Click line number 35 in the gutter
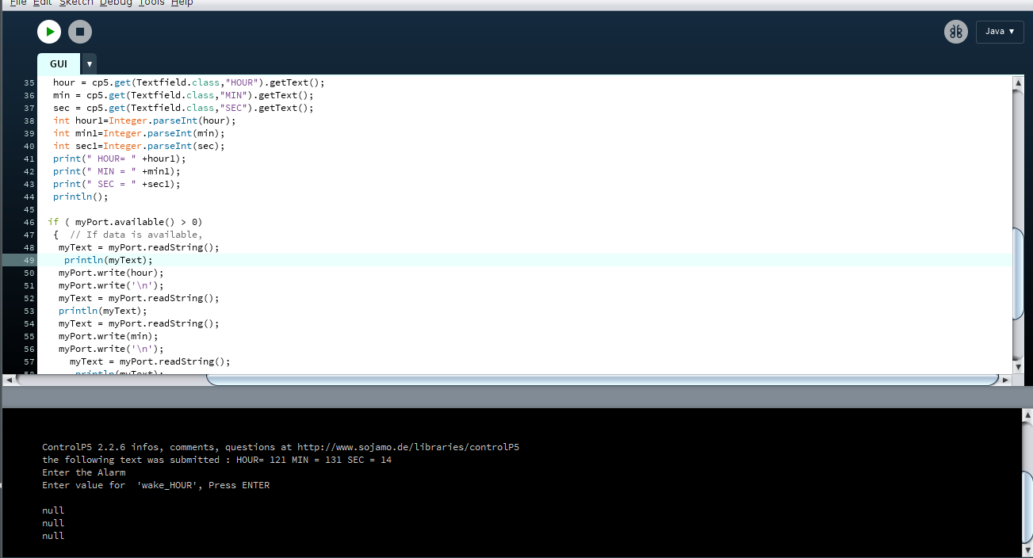1033x558 pixels. pyautogui.click(x=29, y=82)
